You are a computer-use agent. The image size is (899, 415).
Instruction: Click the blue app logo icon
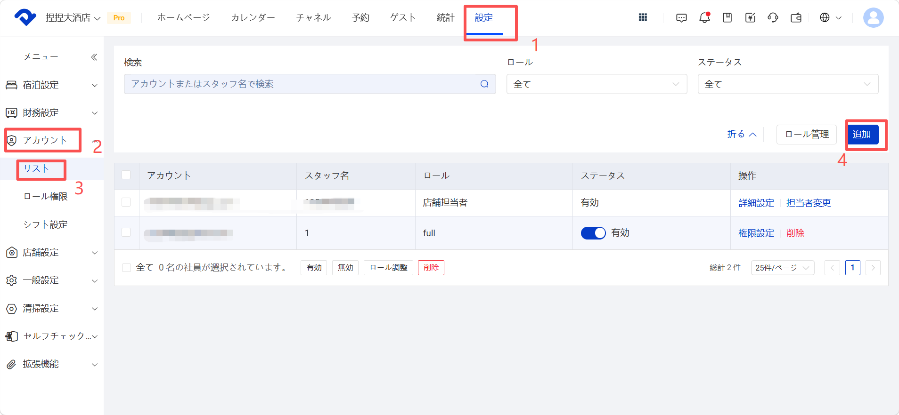(x=25, y=17)
